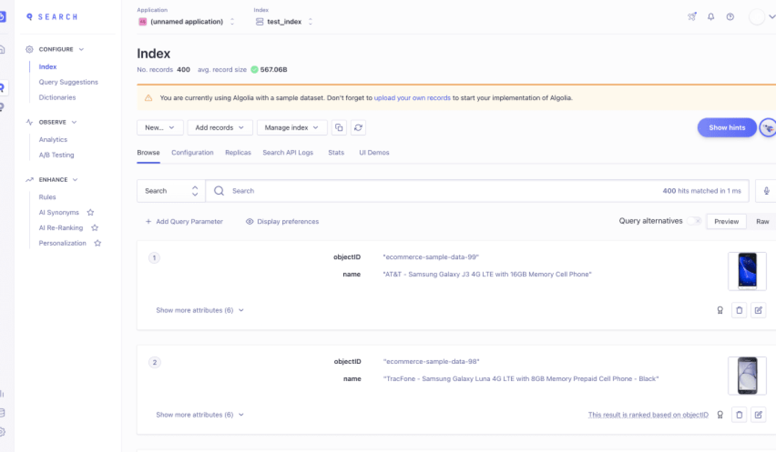The image size is (776, 452).
Task: Open the Manage index dropdown
Action: [x=292, y=128]
